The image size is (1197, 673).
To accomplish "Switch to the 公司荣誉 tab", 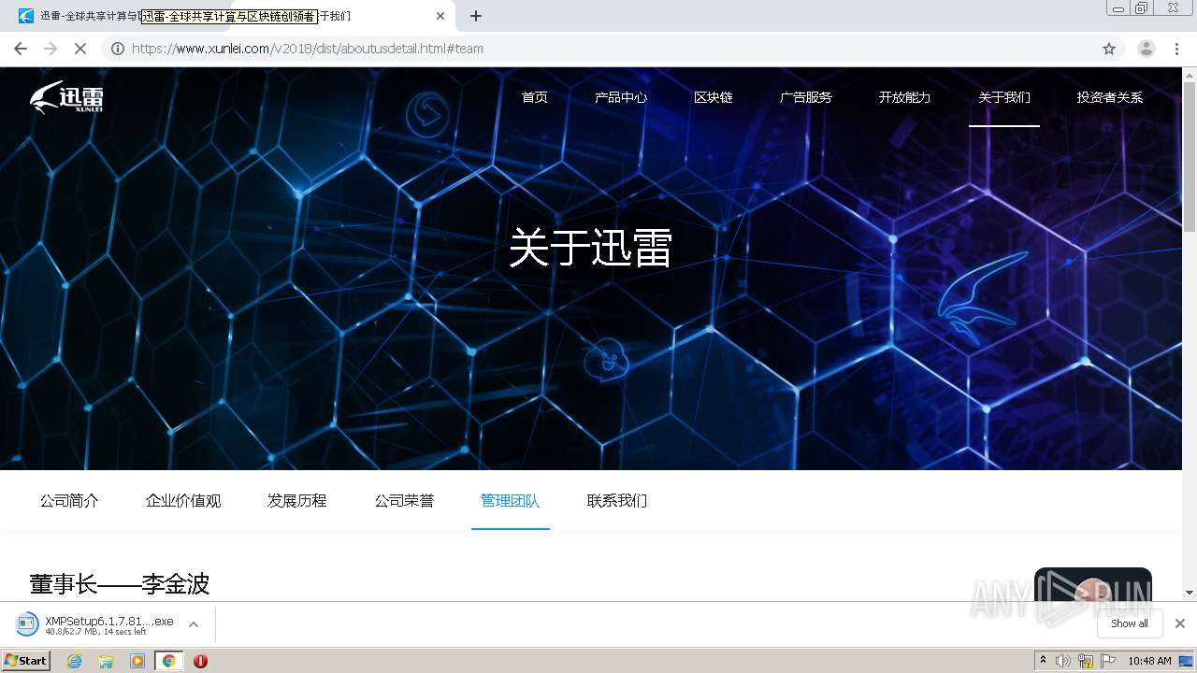I will 405,501.
